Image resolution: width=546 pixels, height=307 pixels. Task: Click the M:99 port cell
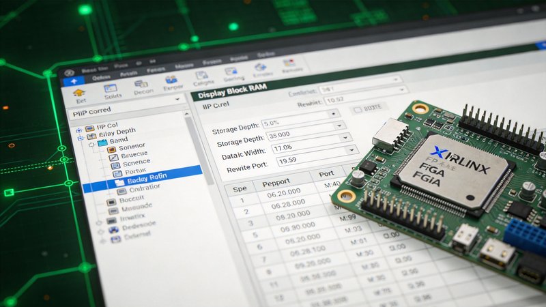click(347, 218)
